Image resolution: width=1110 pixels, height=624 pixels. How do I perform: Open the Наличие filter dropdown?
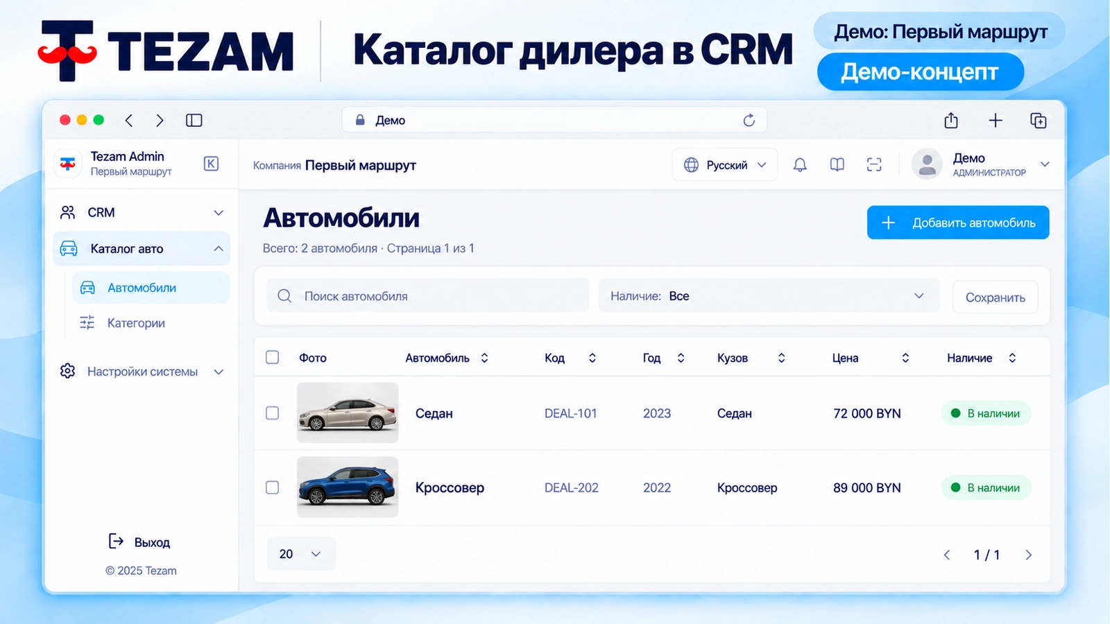coord(769,296)
